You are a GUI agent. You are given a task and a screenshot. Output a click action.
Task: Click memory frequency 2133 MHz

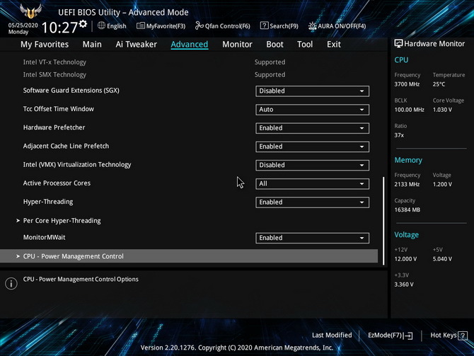pyautogui.click(x=407, y=184)
